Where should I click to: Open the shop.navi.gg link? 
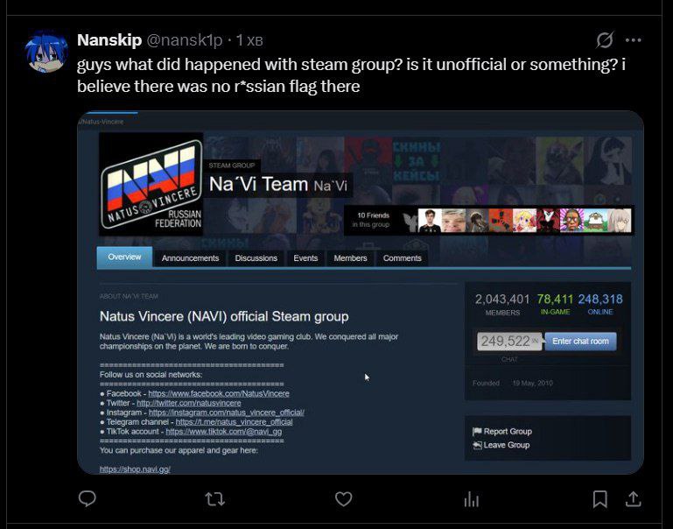click(x=135, y=469)
